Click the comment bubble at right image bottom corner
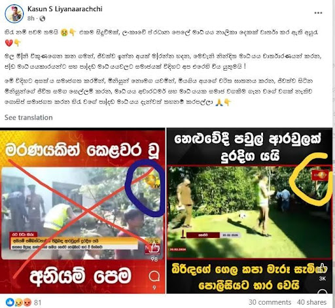The image size is (335, 308). [x=323, y=292]
